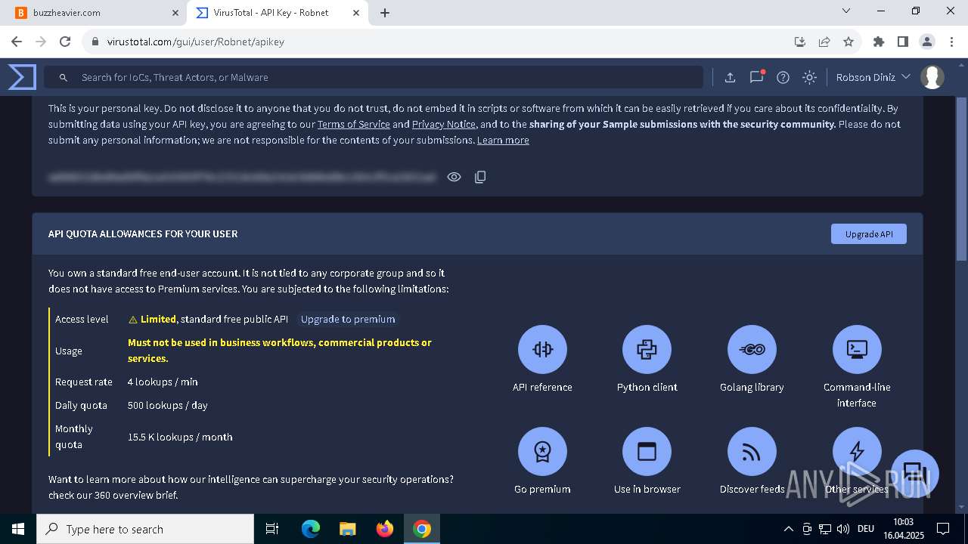Open the Chrome profile icon
This screenshot has width=968, height=544.
point(926,42)
